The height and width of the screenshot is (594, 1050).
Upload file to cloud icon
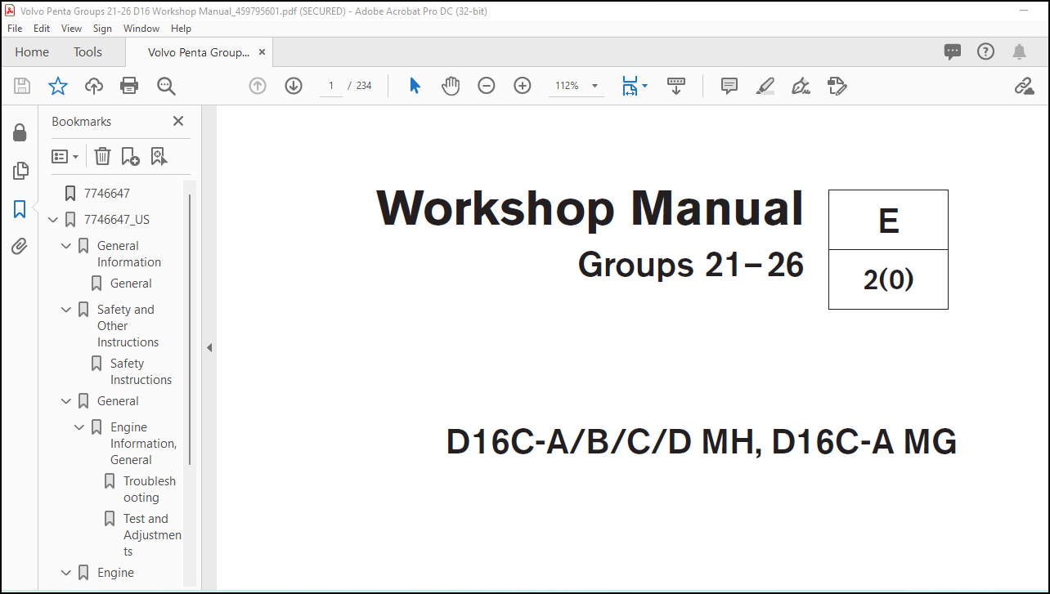tap(94, 86)
